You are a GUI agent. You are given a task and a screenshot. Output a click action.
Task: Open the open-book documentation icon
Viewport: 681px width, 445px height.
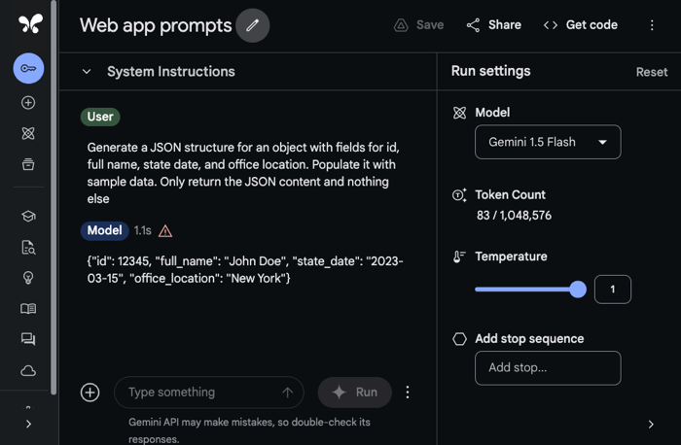point(28,309)
